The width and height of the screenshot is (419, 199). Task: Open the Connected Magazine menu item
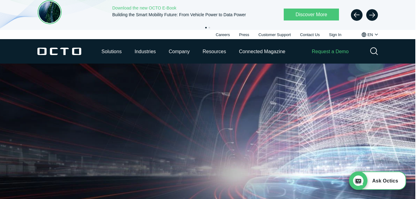pyautogui.click(x=262, y=51)
